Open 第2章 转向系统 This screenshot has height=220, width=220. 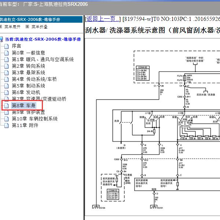28,66
